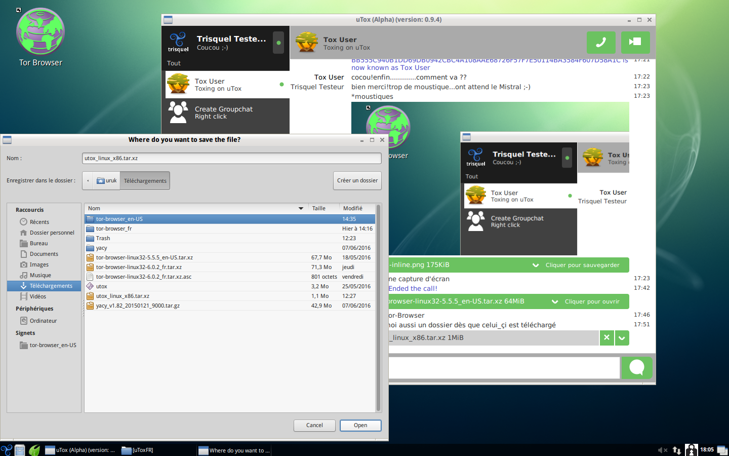This screenshot has width=729, height=456.
Task: Select Vidéos in sidebar
Action: 44,296
